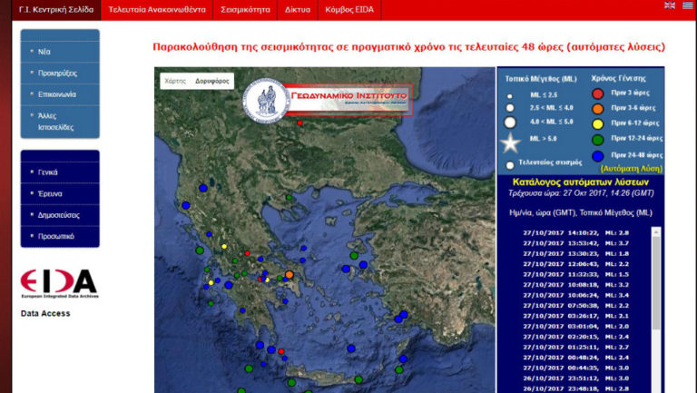Click the catalog scrollbar up arrow
Viewport: 697px width, 393px height.
pos(656,231)
